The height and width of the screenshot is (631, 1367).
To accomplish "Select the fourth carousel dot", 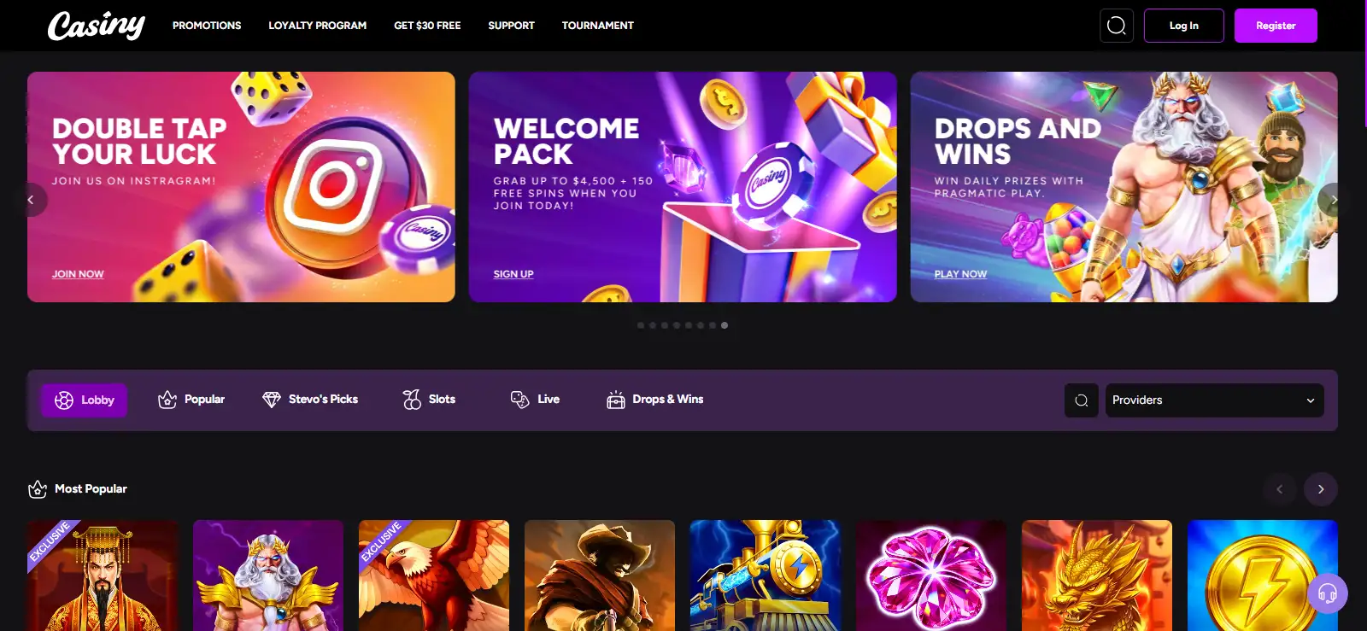I will 677,325.
